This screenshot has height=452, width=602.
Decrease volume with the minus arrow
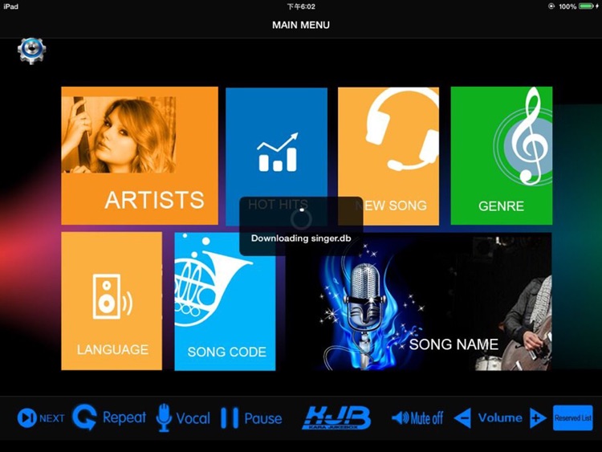tap(462, 417)
